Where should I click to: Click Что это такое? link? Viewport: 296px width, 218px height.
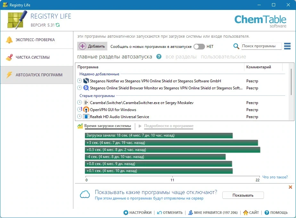tap(275, 177)
